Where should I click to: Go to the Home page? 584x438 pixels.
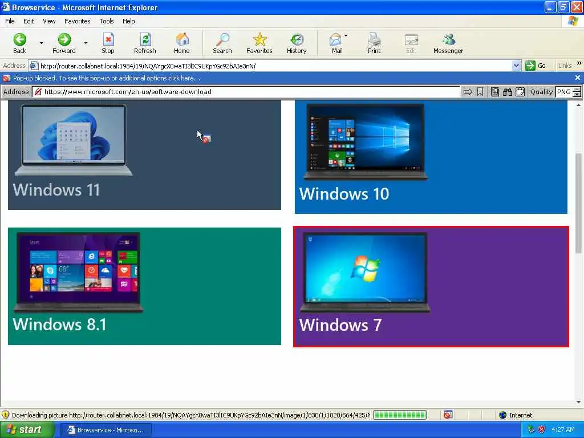(182, 43)
